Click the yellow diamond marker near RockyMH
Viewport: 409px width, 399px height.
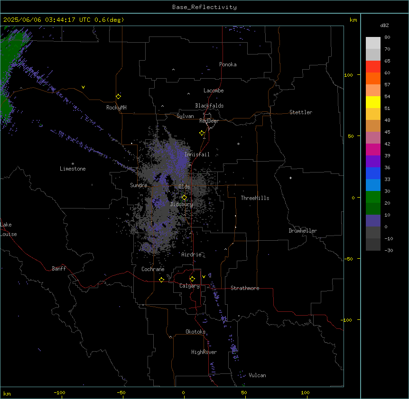(x=118, y=96)
